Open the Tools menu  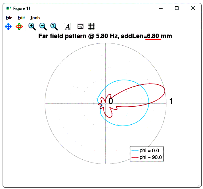[35, 18]
